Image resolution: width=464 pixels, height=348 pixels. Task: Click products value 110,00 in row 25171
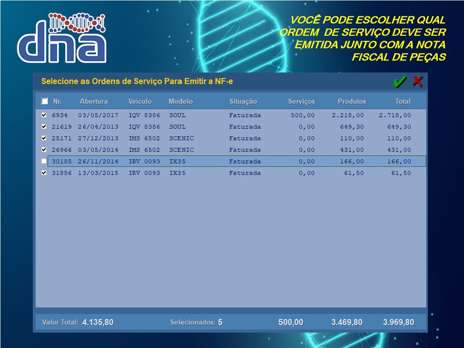(x=352, y=138)
